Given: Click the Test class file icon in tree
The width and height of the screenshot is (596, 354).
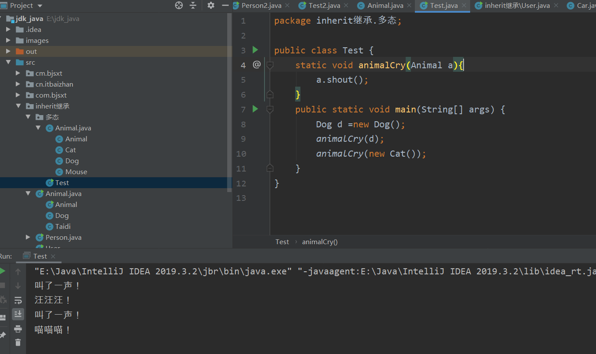Looking at the screenshot, I should tap(50, 183).
